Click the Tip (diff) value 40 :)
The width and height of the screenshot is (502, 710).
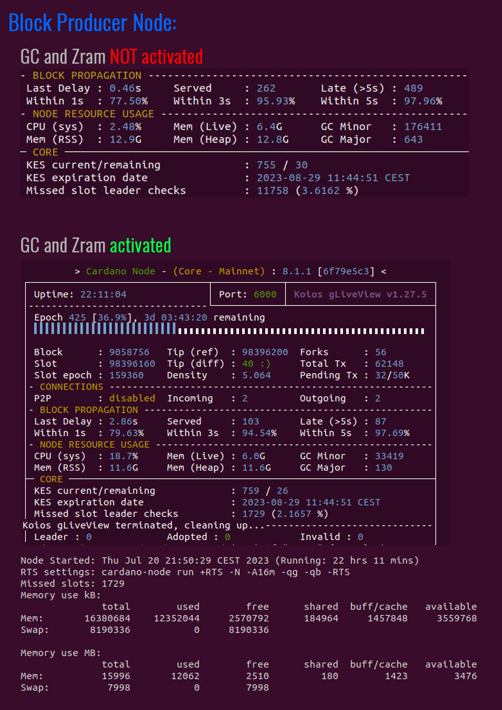[x=256, y=364]
